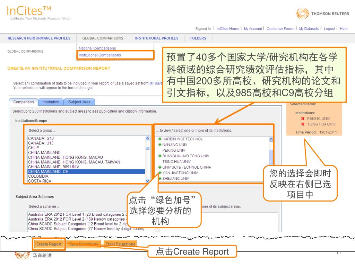Viewport: 355px width, 266px height.
Task: Click the Create Report button
Action: pyautogui.click(x=49, y=244)
